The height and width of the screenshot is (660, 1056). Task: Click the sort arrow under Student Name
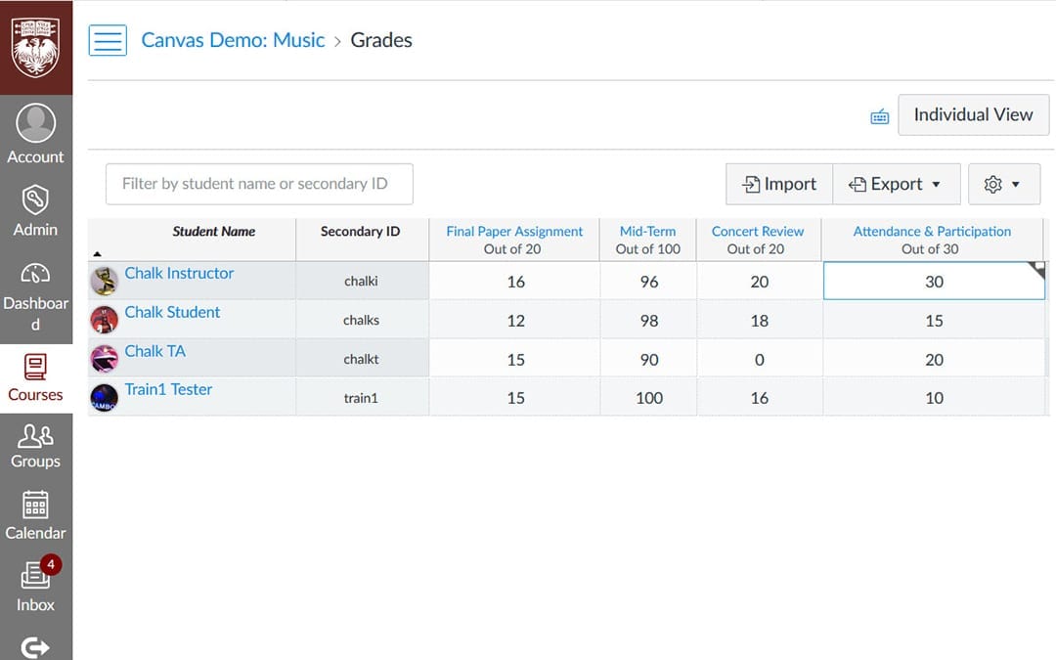click(x=97, y=254)
